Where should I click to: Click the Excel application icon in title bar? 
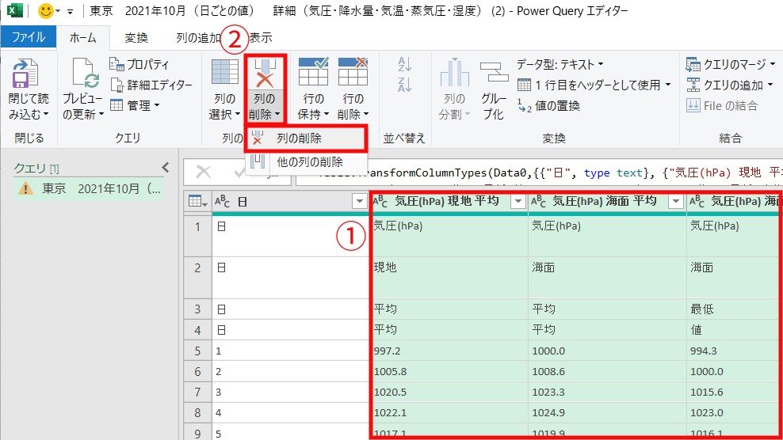(x=15, y=10)
